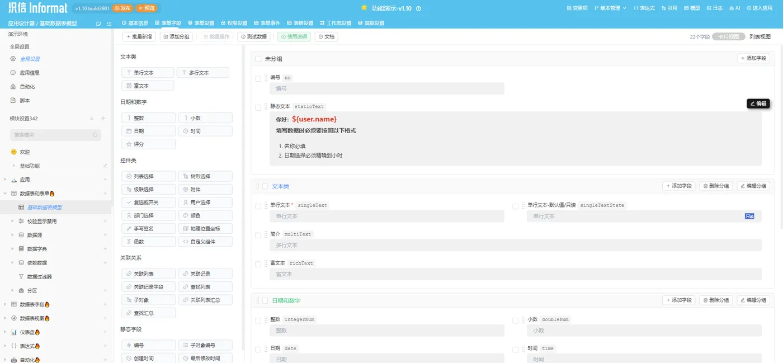783x363 pixels.
Task: Click the 搜索模块 search input
Action: (x=55, y=135)
